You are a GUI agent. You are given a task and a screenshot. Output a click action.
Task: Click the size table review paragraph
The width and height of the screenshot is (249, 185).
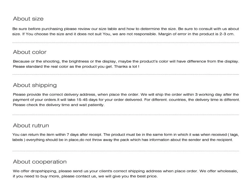(126, 31)
